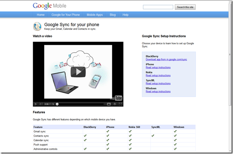
Task: Click the 'SyncML' table column header
Action: pos(156,127)
